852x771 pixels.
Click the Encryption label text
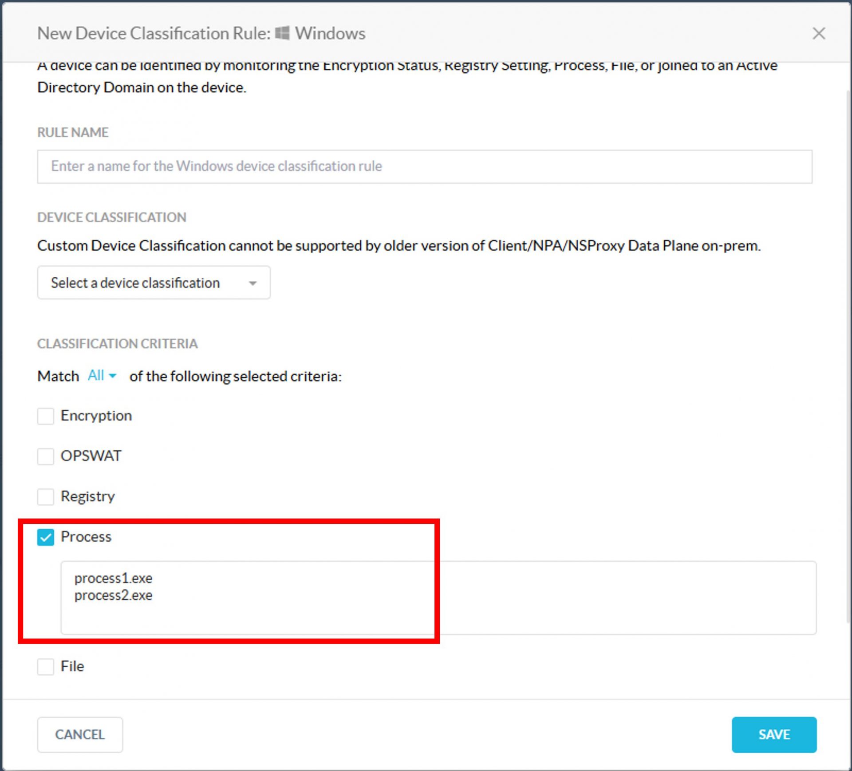tap(96, 416)
